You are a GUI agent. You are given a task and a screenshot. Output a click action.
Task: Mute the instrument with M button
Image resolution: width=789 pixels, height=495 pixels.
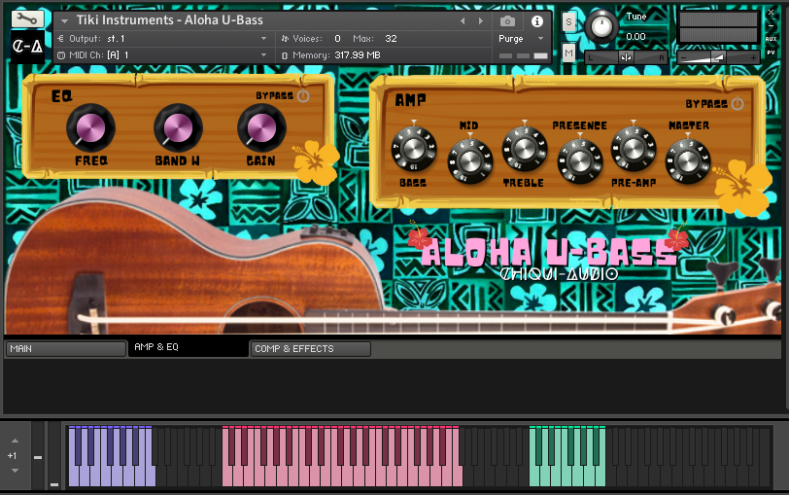(x=568, y=53)
